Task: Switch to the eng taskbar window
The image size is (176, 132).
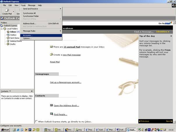Action: pos(80,130)
